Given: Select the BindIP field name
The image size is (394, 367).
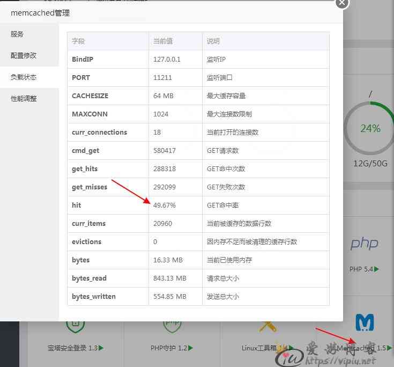Looking at the screenshot, I should pos(83,60).
